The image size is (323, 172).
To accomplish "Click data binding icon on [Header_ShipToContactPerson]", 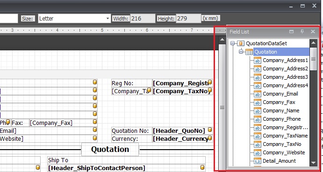I will [202, 167].
